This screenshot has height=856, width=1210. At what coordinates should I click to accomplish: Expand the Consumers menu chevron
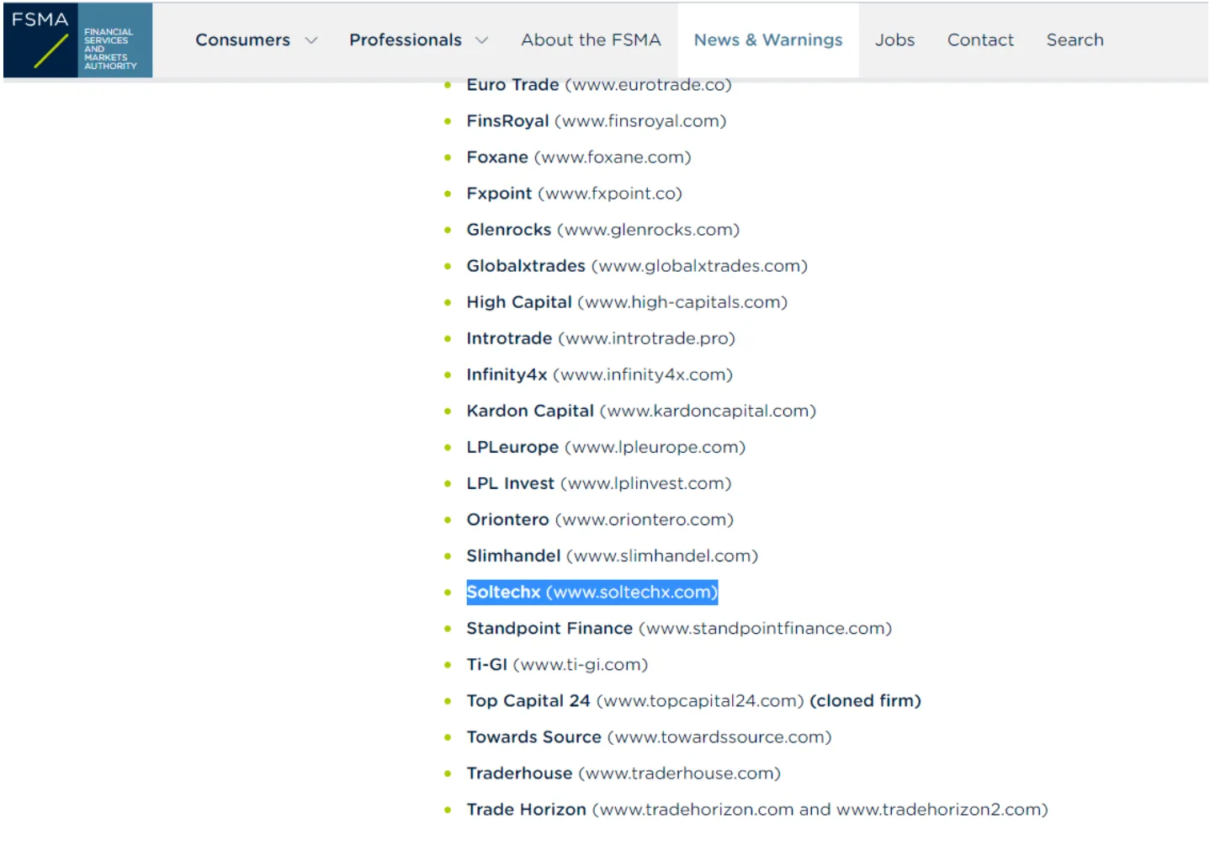coord(311,40)
